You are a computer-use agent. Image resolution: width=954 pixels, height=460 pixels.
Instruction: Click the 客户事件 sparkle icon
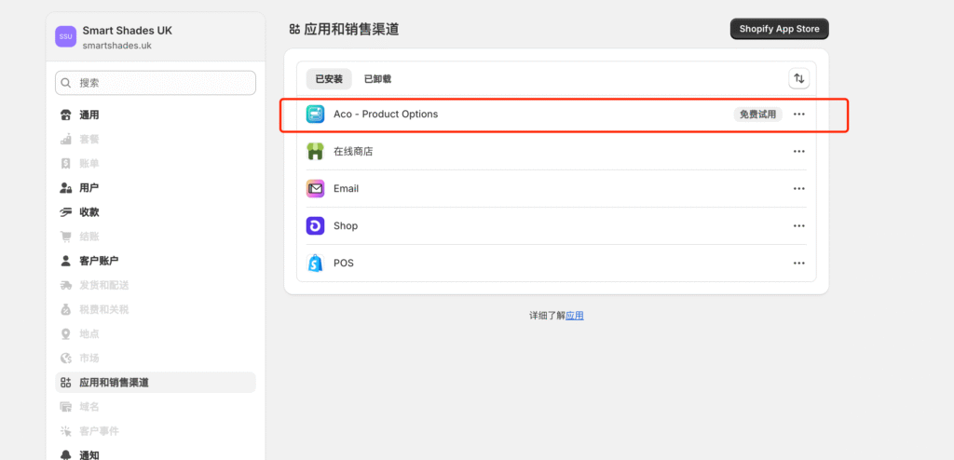click(x=66, y=431)
